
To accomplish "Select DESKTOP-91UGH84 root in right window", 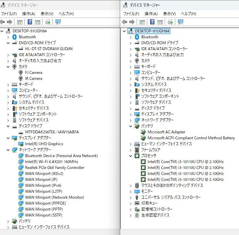I will click(152, 31).
